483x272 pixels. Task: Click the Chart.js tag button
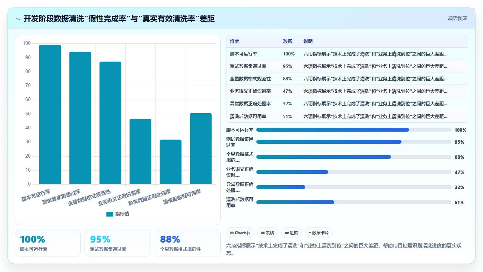[240, 233]
